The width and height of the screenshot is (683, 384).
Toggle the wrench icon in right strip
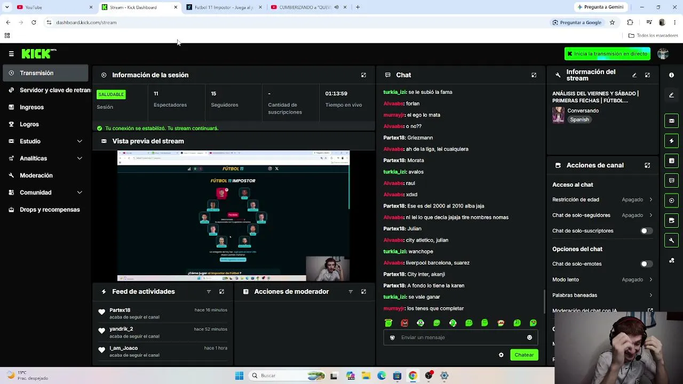coord(671,240)
